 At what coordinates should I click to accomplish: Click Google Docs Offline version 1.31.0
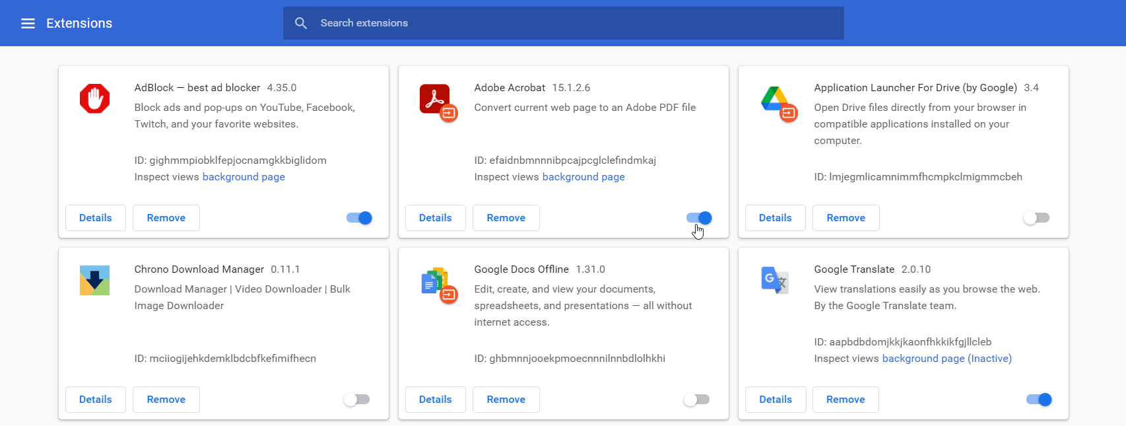click(590, 269)
